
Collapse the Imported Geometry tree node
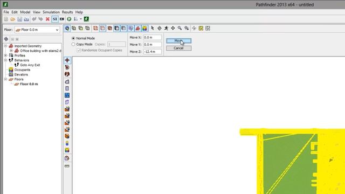pos(6,46)
